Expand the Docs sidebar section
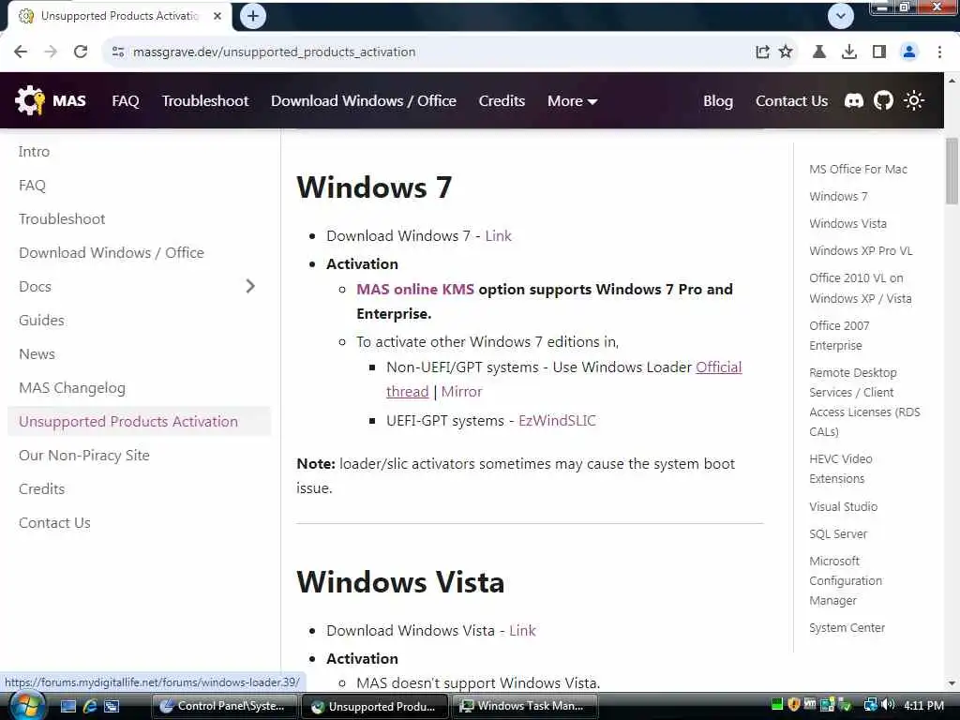This screenshot has height=720, width=960. tap(249, 286)
